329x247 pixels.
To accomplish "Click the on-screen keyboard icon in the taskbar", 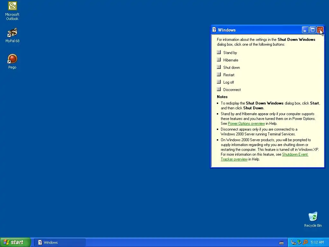I will [x=281, y=242].
